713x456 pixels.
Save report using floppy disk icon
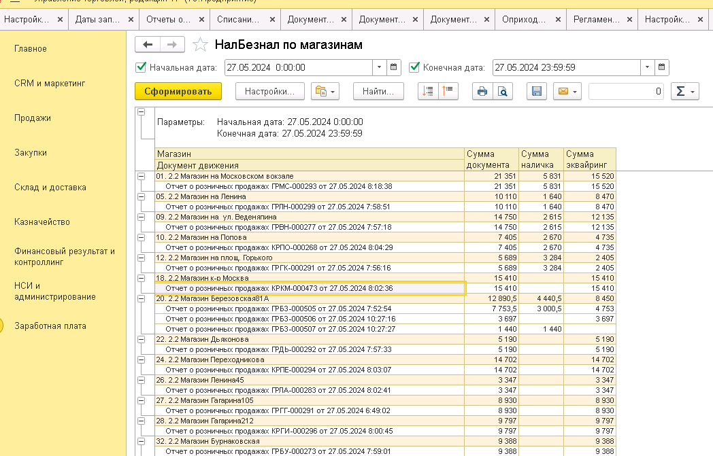click(x=536, y=91)
